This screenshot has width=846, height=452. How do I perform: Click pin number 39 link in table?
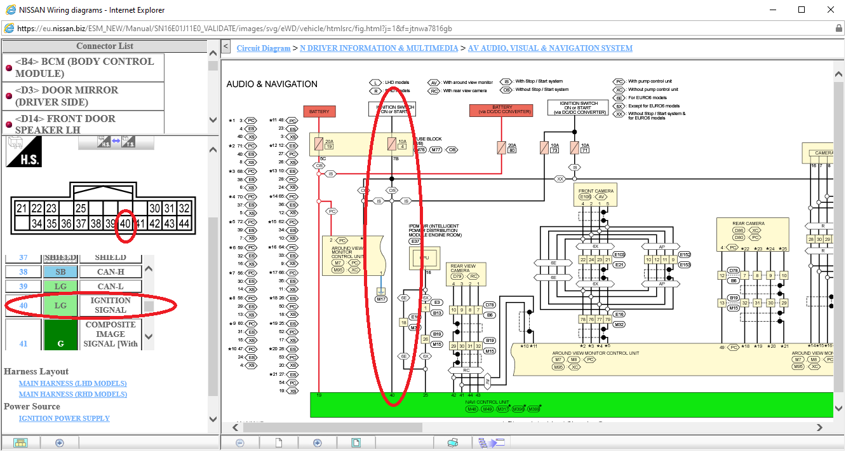pyautogui.click(x=23, y=287)
